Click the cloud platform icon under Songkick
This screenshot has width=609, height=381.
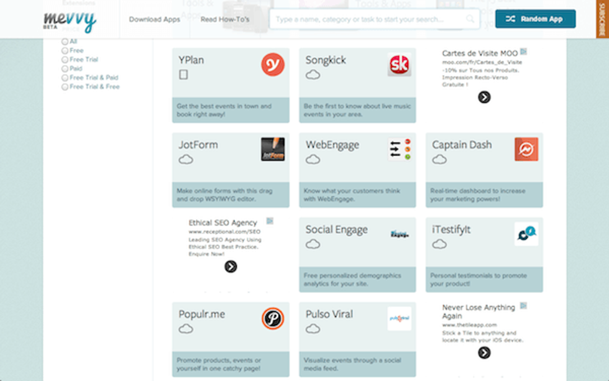coord(313,75)
